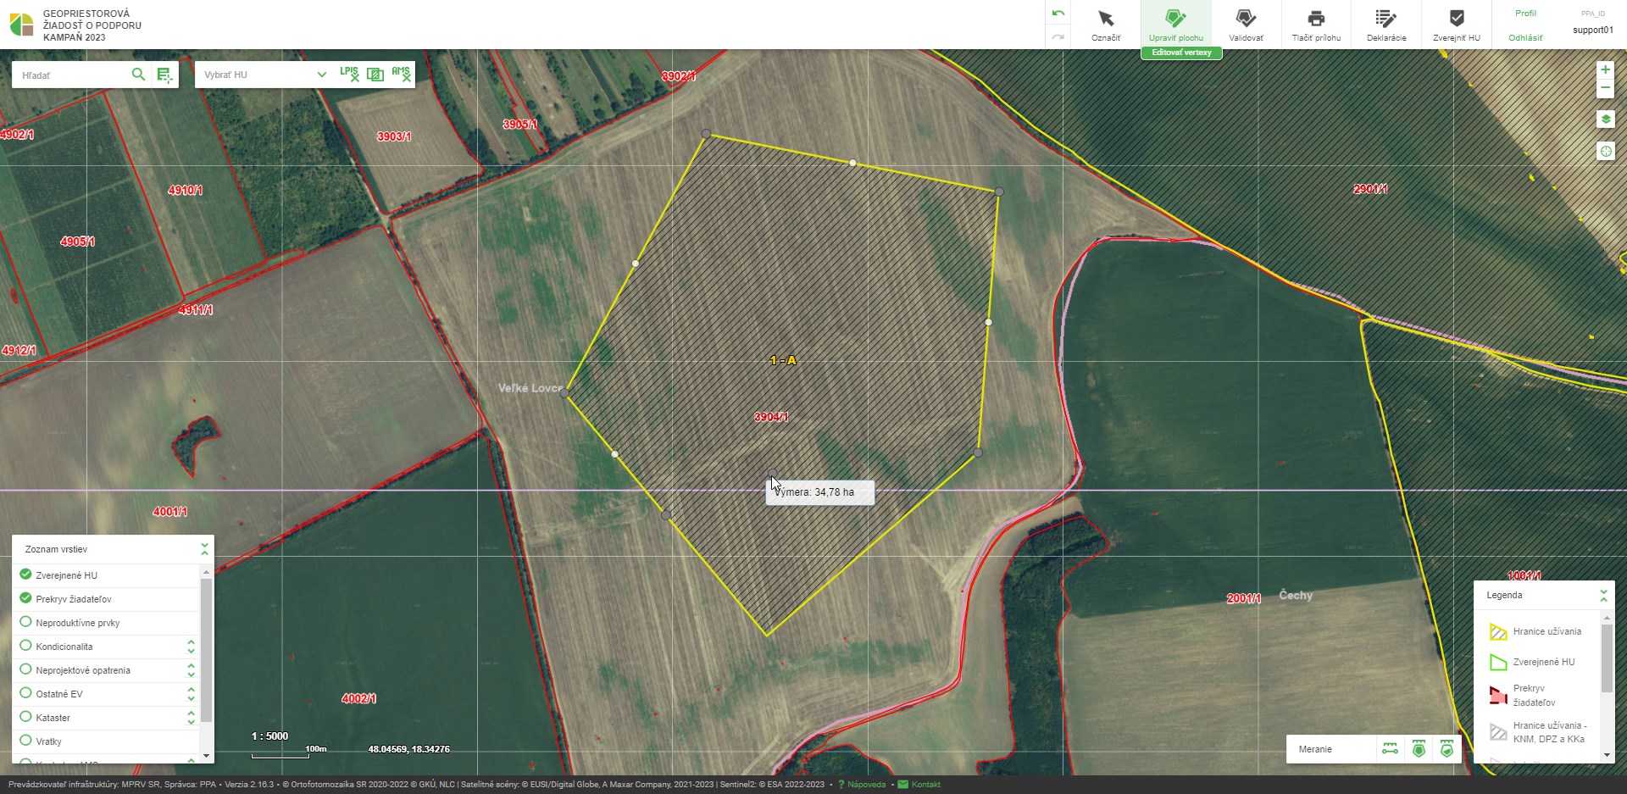
Task: Expand the Neprojektové opatrenia group
Action: tap(191, 670)
